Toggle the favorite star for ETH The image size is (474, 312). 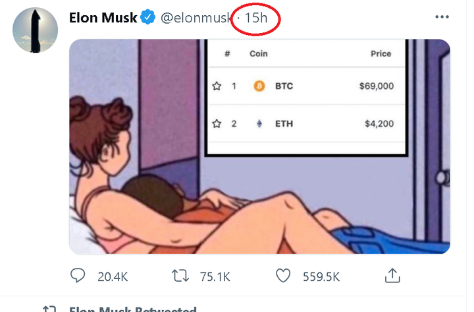click(217, 123)
